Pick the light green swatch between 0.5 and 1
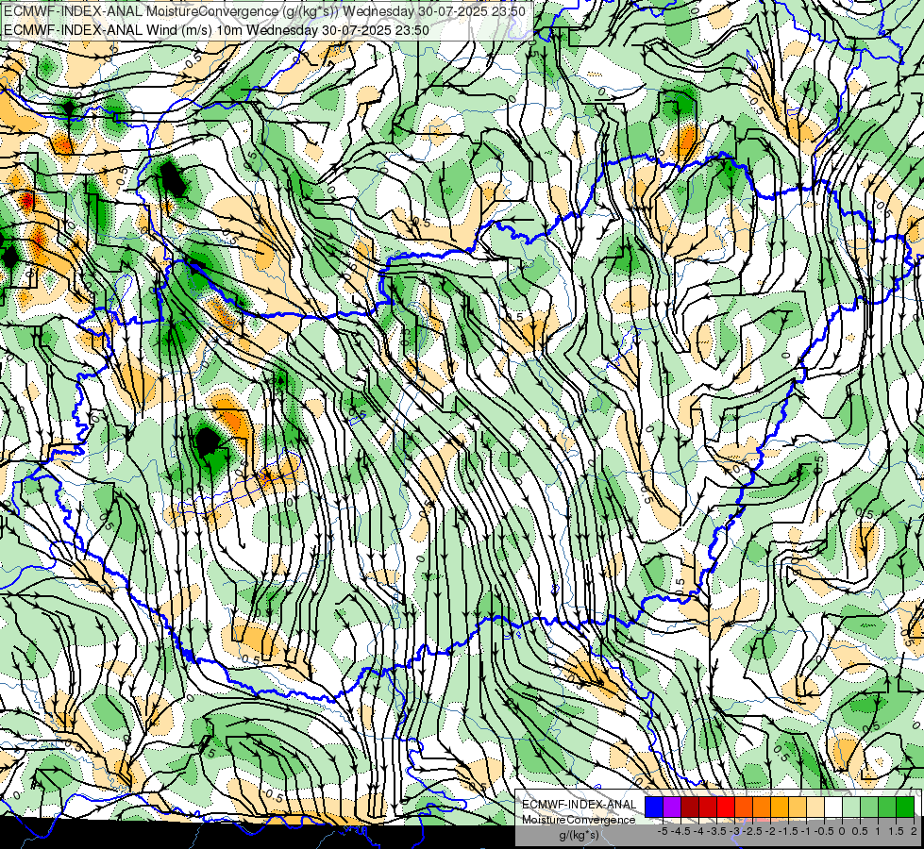Image resolution: width=924 pixels, height=849 pixels. click(x=869, y=807)
